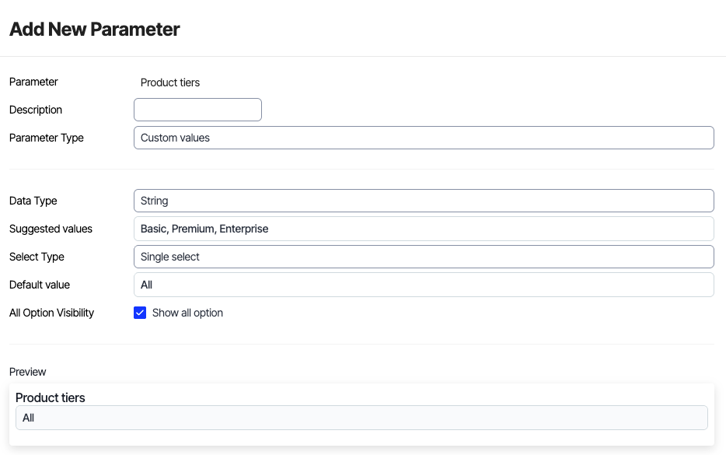Click the Parameter Type label
The width and height of the screenshot is (726, 455).
coord(47,138)
